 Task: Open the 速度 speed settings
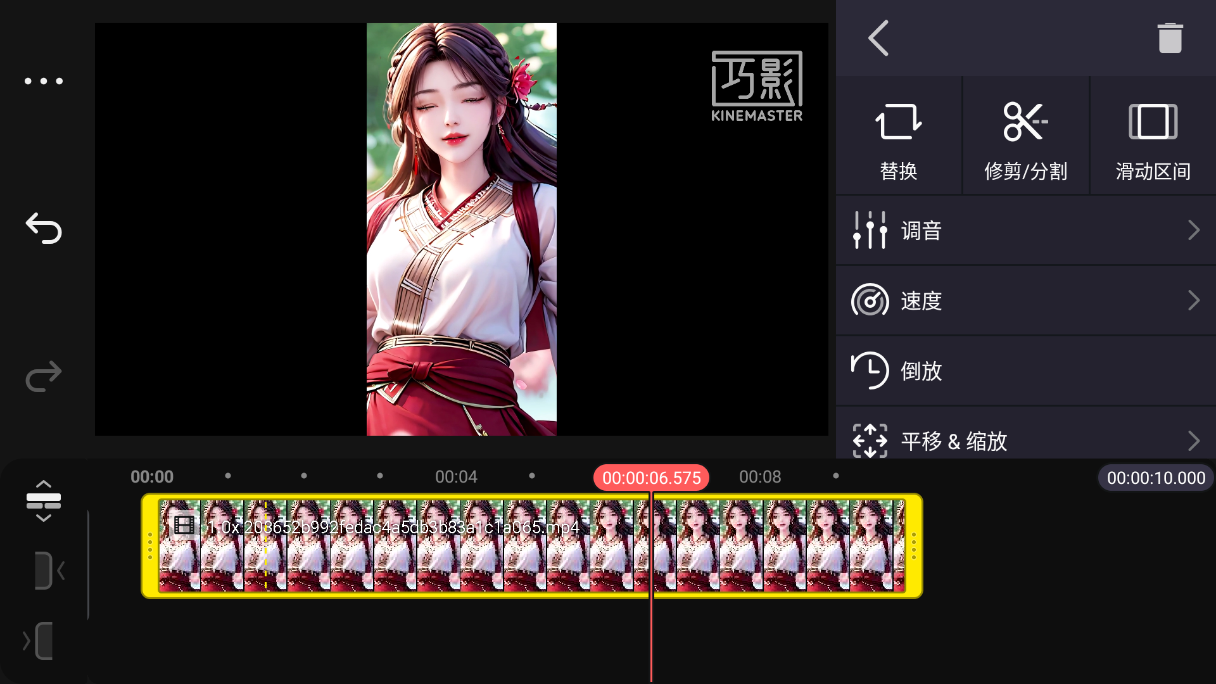1026,301
